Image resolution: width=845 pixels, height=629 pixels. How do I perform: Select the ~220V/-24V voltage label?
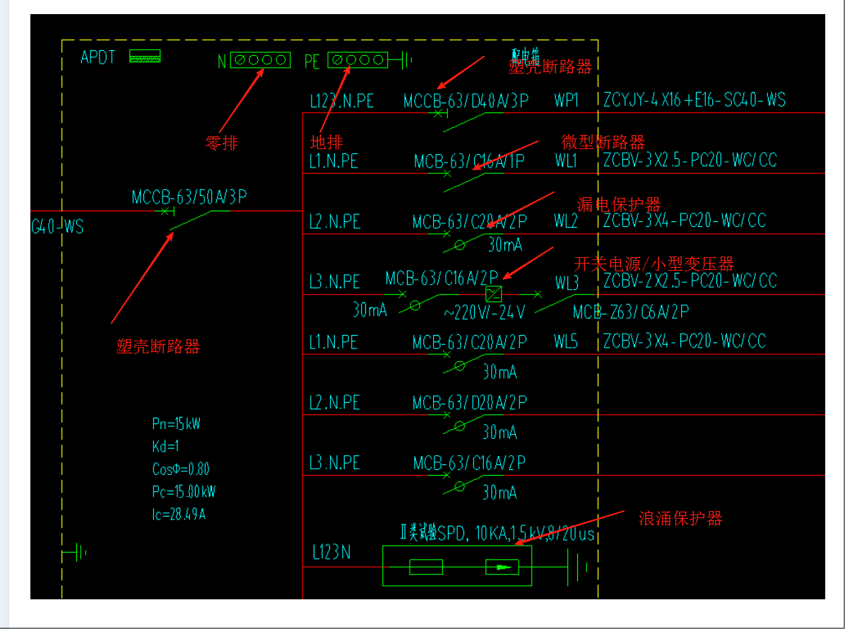(484, 312)
